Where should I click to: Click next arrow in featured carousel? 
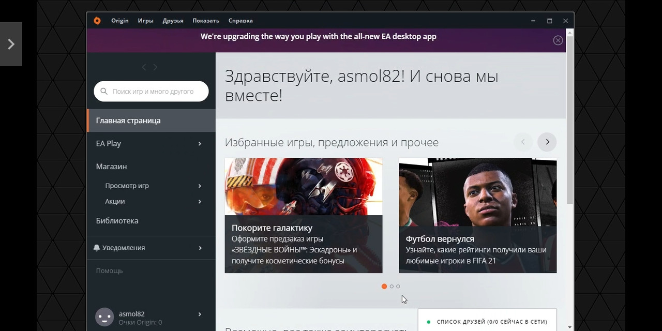click(x=547, y=142)
